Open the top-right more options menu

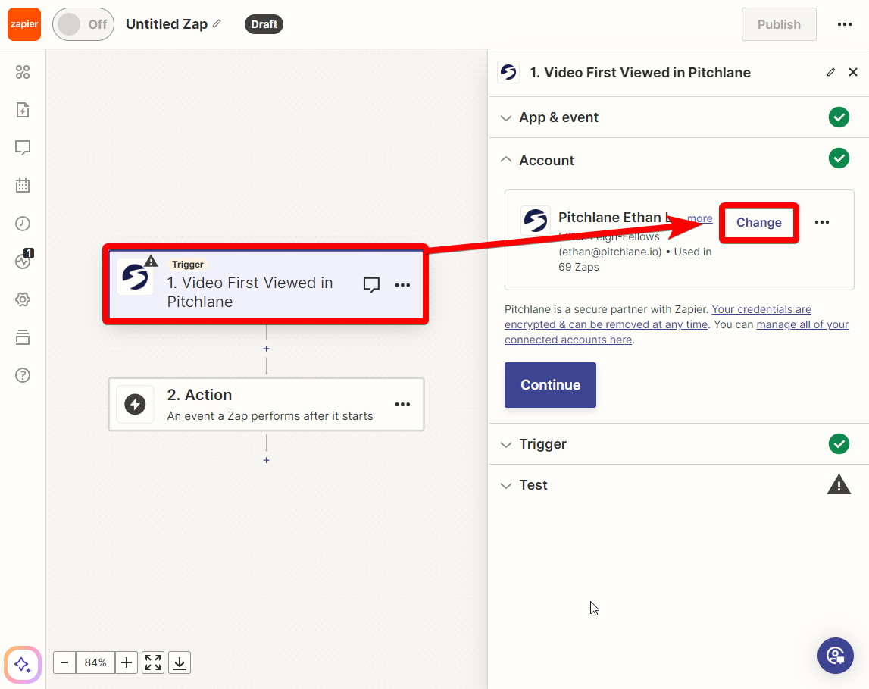click(x=844, y=24)
